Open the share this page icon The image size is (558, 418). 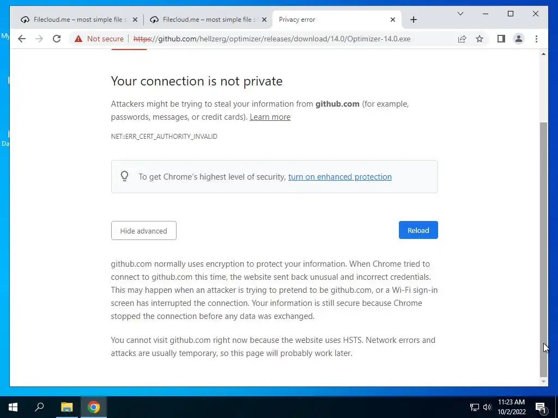(x=462, y=39)
